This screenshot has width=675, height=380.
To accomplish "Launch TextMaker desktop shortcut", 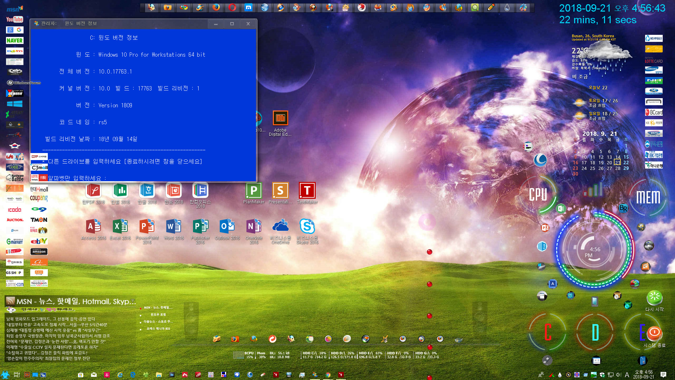I will [x=307, y=194].
